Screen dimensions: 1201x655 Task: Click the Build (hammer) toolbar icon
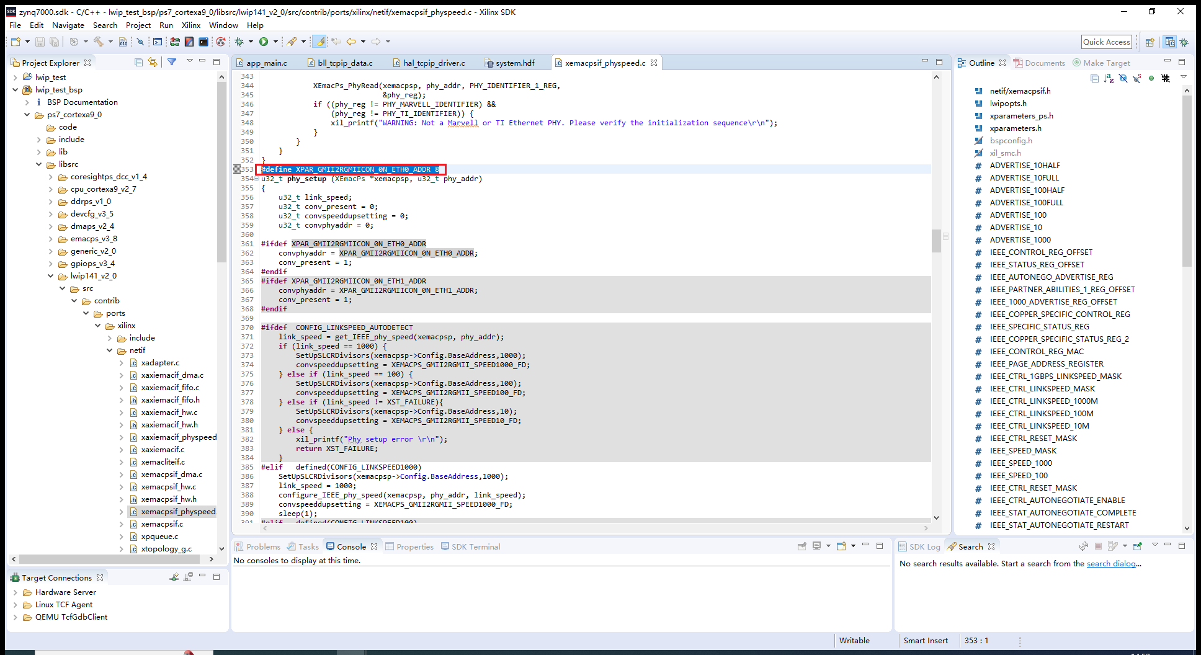pos(98,42)
